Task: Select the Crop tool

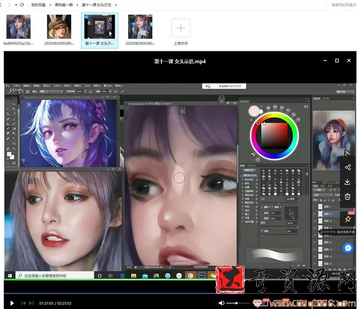Action: pyautogui.click(x=8, y=114)
